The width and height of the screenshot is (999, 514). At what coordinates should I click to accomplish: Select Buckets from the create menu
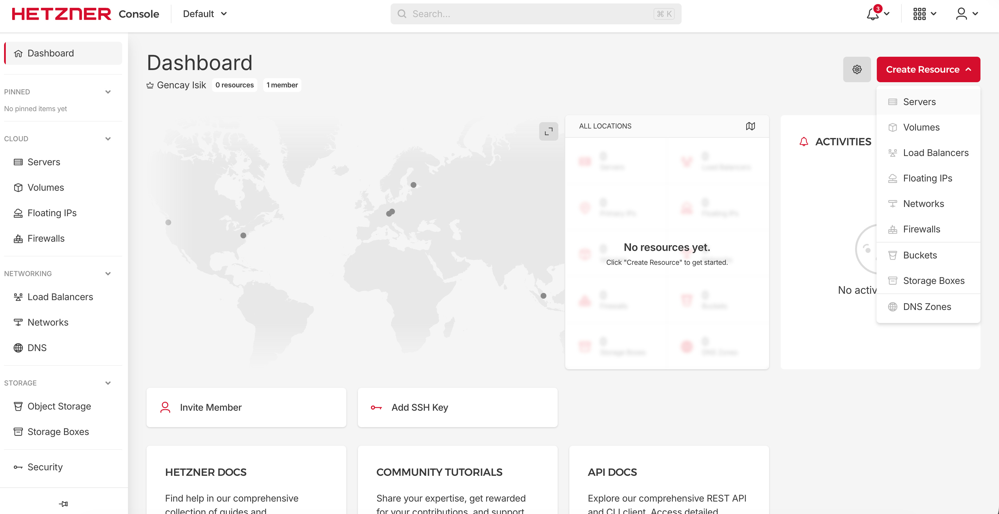919,255
